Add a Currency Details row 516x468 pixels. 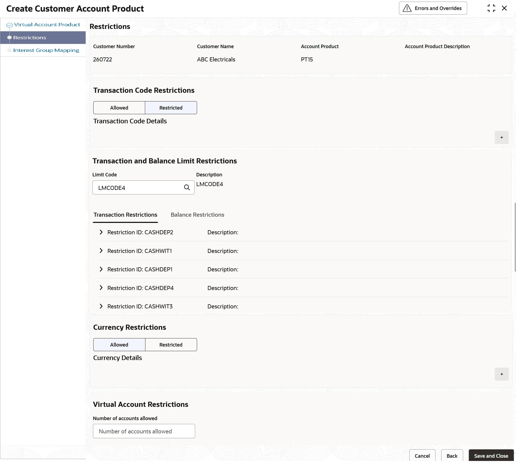pyautogui.click(x=502, y=374)
